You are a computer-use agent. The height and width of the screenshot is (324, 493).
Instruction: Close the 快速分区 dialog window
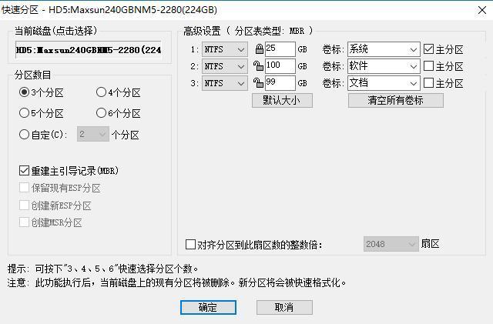[482, 10]
